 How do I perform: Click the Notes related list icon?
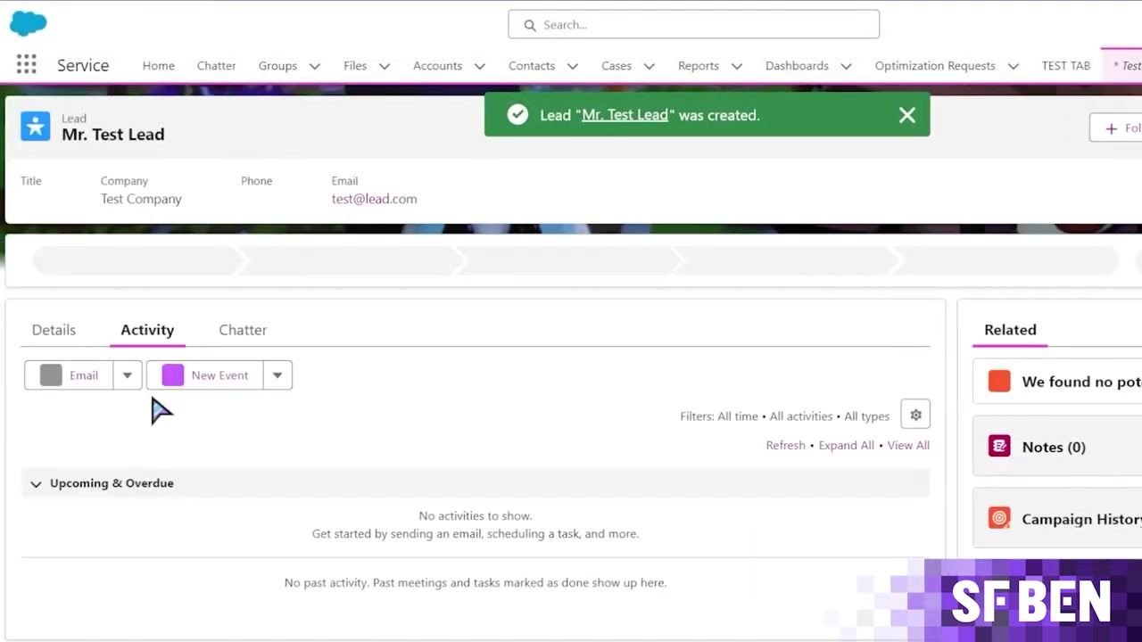click(999, 446)
